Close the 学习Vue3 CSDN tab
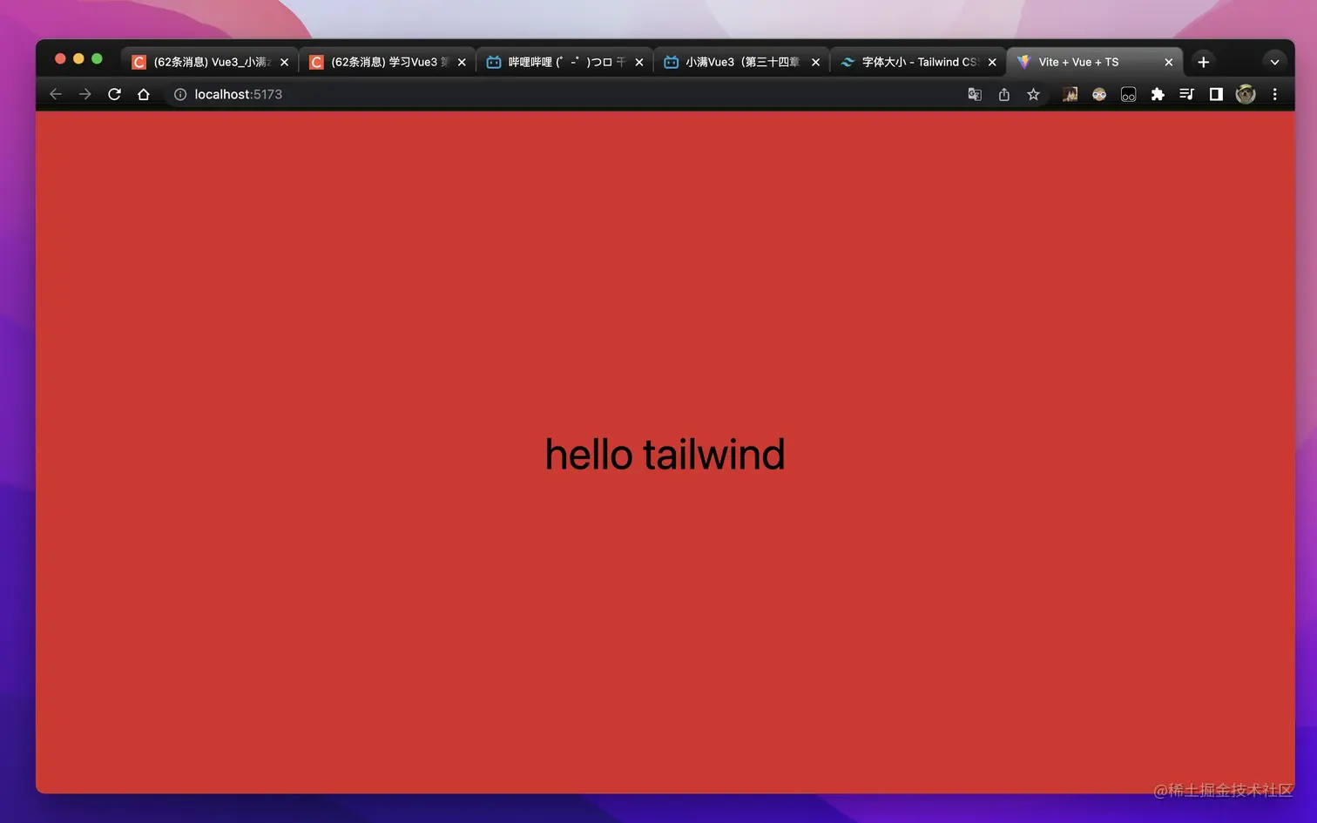This screenshot has height=823, width=1317. pyautogui.click(x=462, y=62)
